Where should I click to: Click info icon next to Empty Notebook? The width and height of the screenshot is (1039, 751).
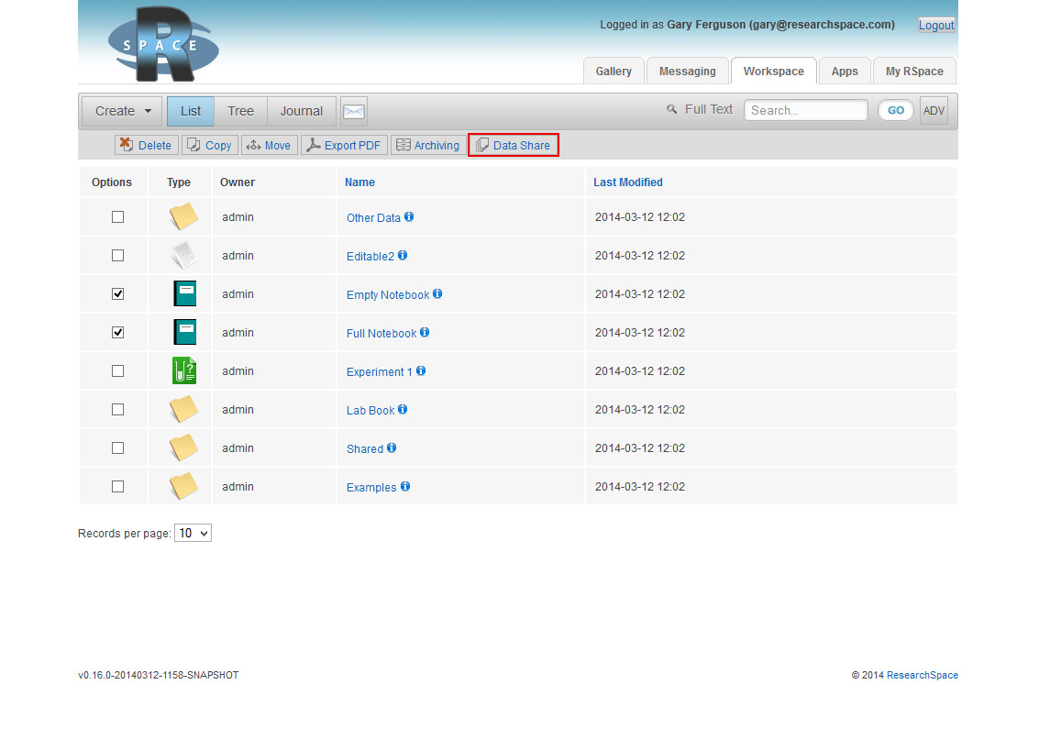click(x=437, y=294)
